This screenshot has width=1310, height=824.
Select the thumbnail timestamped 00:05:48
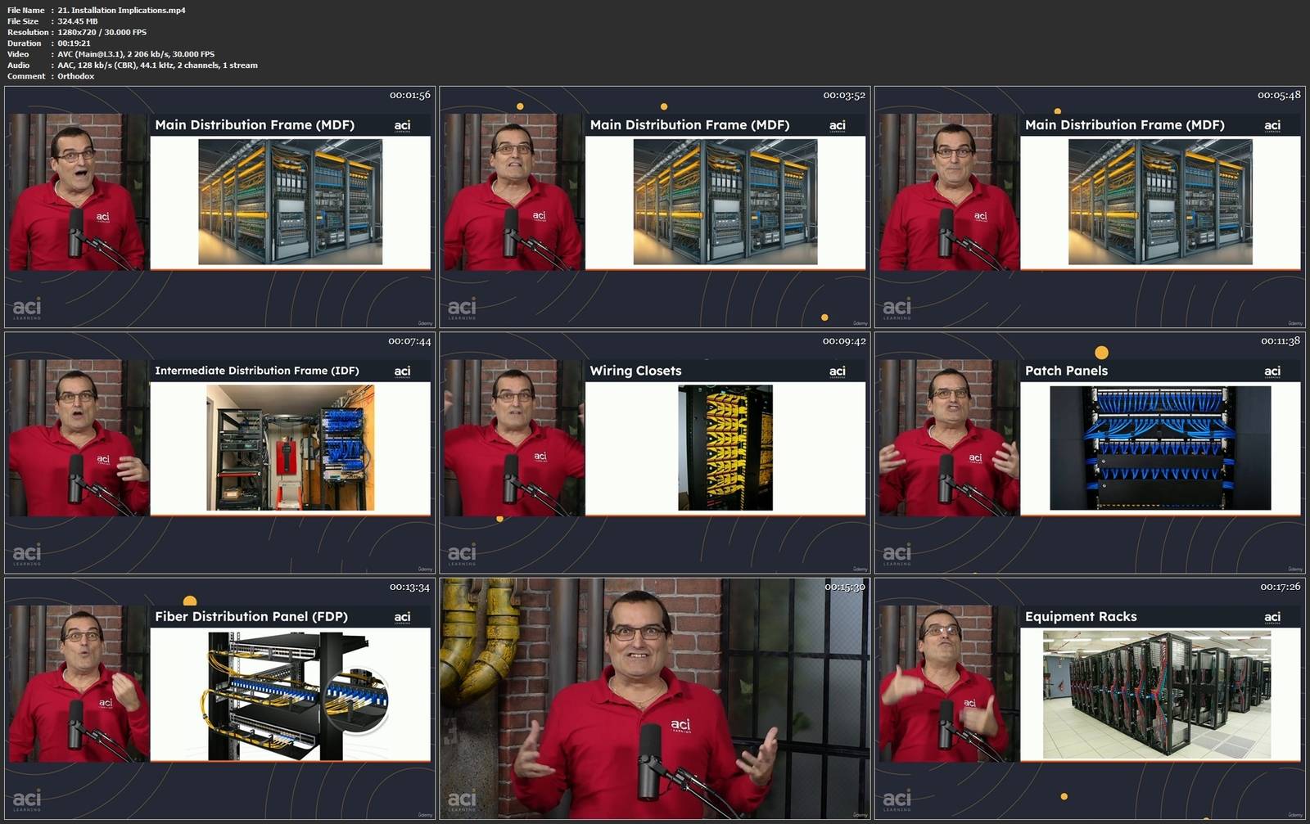(x=1090, y=207)
